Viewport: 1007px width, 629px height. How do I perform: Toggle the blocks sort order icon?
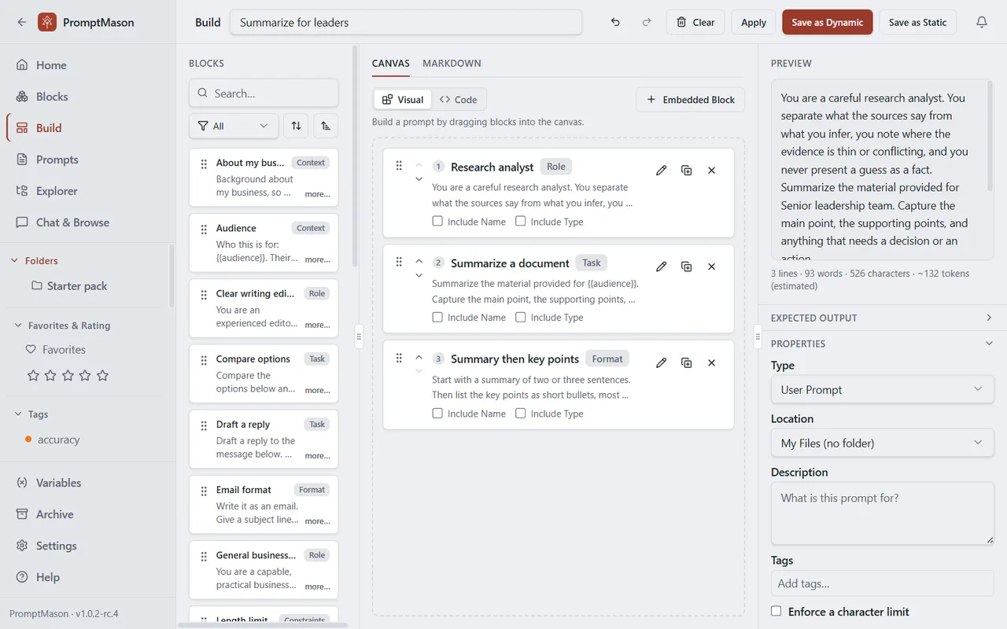[296, 126]
